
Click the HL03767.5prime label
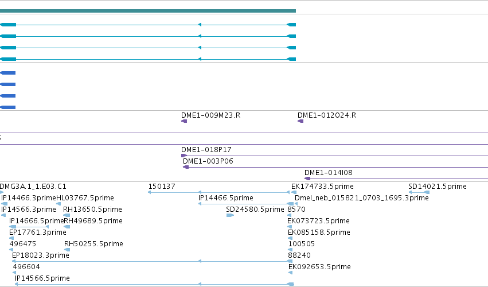(85, 198)
